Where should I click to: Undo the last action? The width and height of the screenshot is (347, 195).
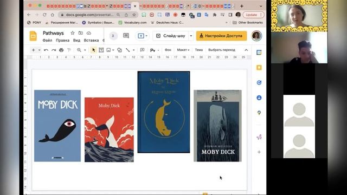click(x=46, y=50)
